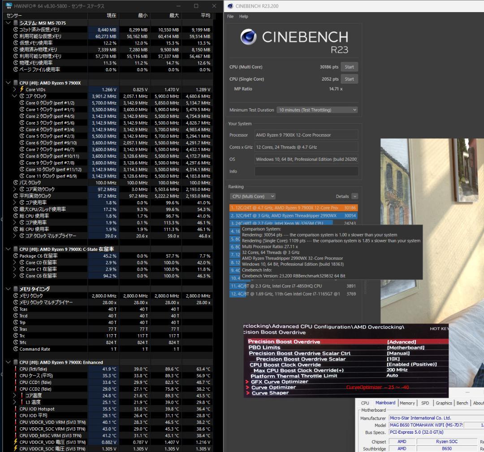Open the CPU (Multi Core) ranking dropdown

point(253,196)
